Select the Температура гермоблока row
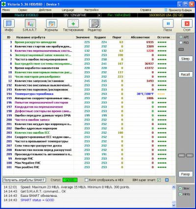 click(x=89, y=94)
